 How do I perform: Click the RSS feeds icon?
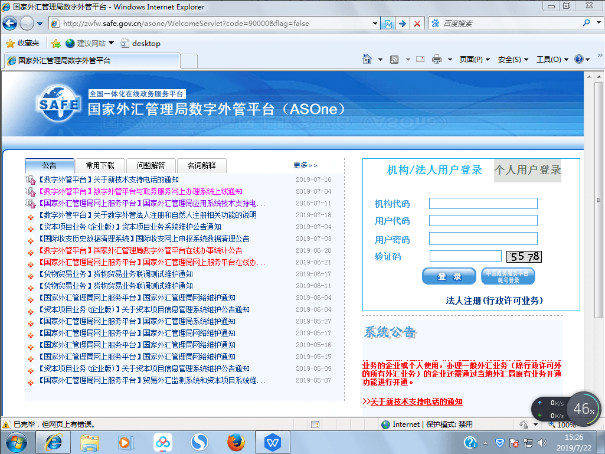[394, 60]
